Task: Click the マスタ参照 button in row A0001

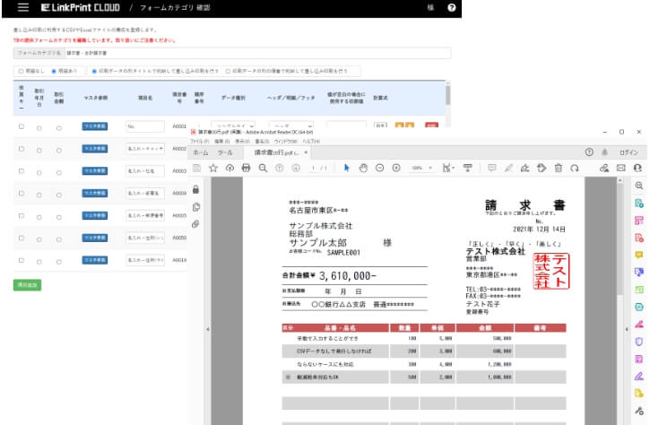Action: (x=95, y=126)
